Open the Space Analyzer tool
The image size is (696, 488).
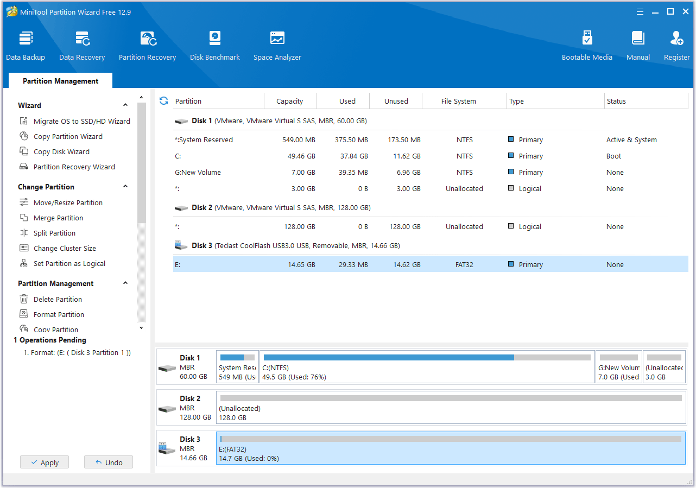[277, 46]
